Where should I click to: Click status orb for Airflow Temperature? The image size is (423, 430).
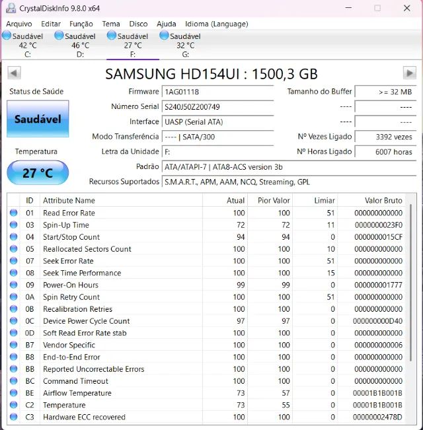click(13, 393)
